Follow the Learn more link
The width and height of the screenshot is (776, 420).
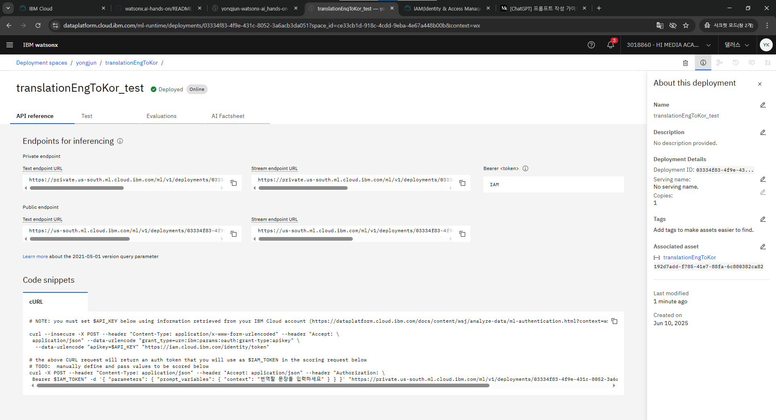35,256
